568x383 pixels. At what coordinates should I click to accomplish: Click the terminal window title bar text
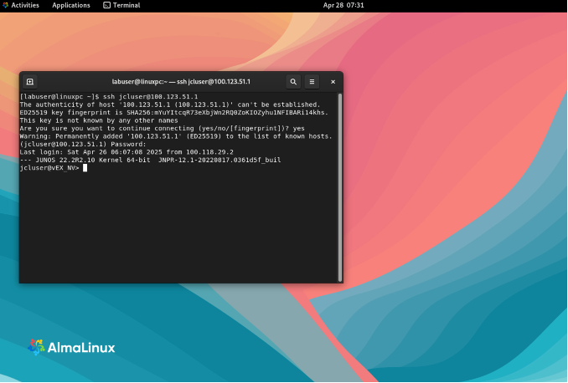(x=181, y=82)
